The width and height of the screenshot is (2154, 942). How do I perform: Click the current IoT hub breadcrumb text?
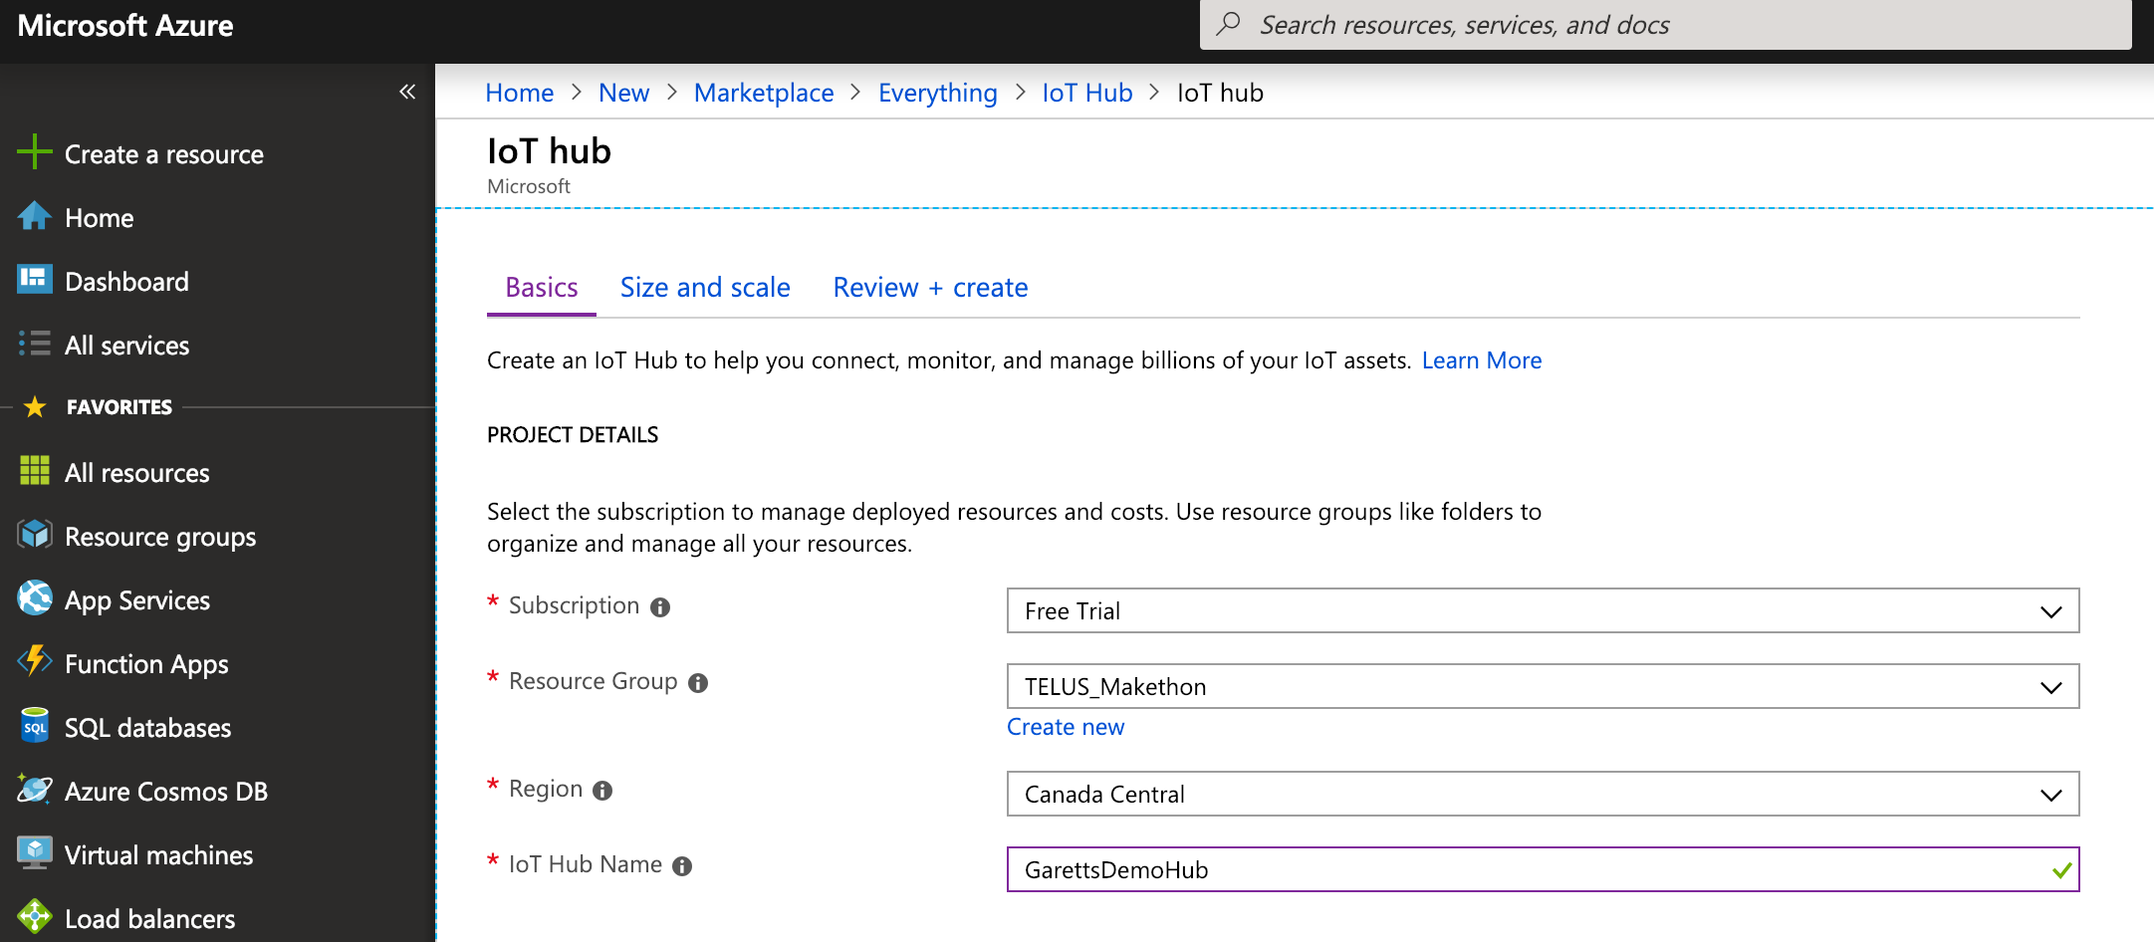tap(1220, 93)
